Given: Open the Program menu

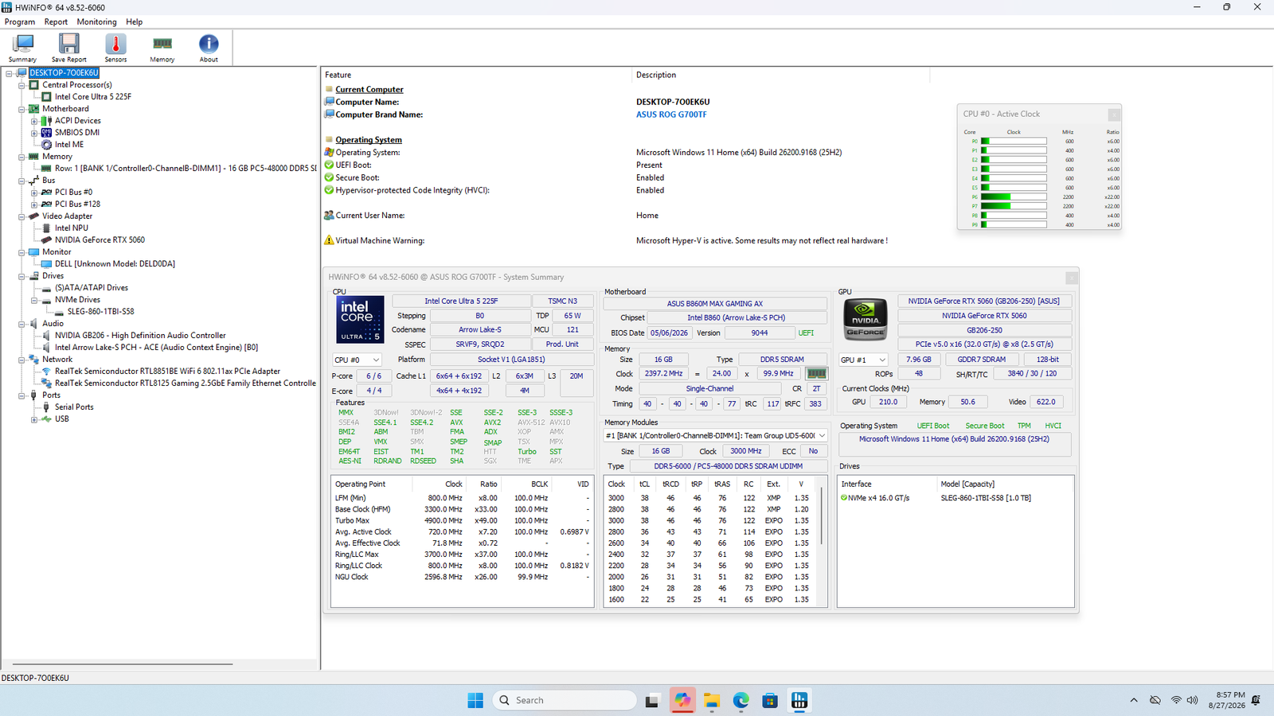Looking at the screenshot, I should tap(20, 22).
